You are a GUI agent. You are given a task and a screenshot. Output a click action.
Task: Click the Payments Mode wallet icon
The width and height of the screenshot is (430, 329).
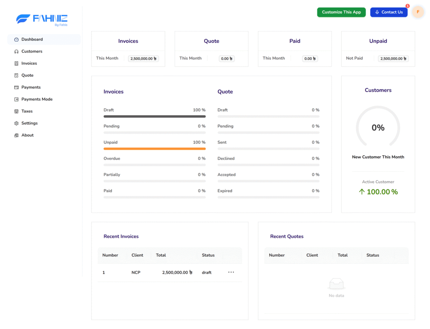16,99
